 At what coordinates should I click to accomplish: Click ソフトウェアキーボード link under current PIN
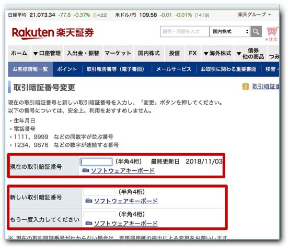tap(123, 170)
